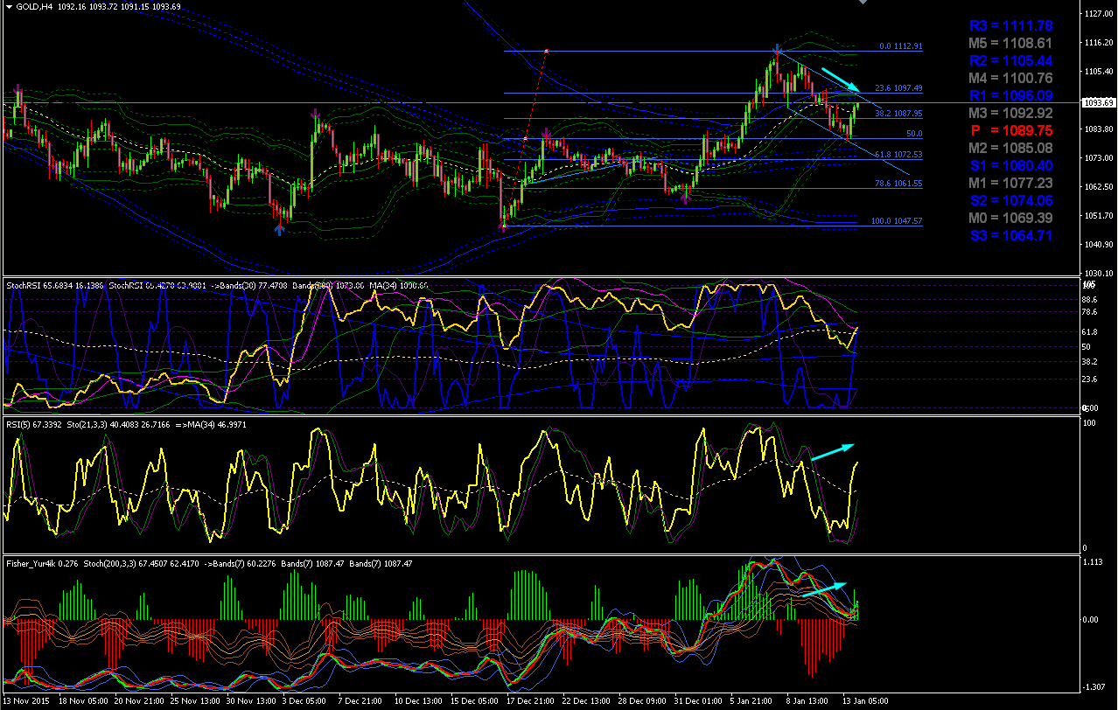Click the R3 = 1111.78 pivot label

point(1011,26)
